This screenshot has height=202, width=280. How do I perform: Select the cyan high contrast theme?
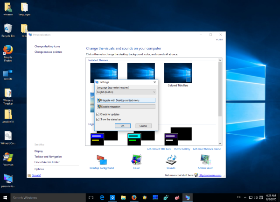click(141, 138)
